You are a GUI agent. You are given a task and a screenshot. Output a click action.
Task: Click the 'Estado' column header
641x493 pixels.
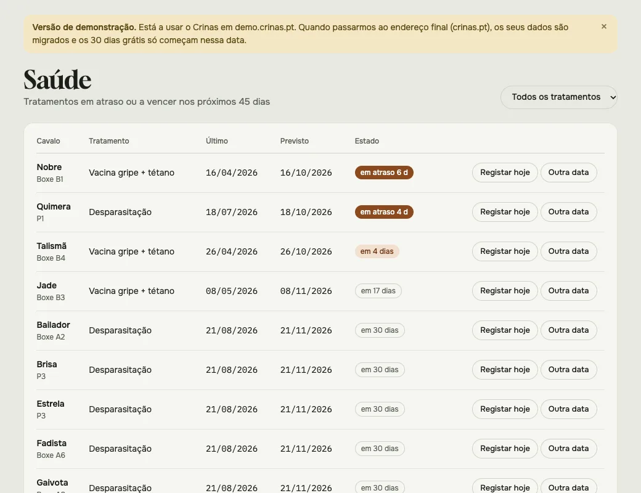(x=367, y=141)
